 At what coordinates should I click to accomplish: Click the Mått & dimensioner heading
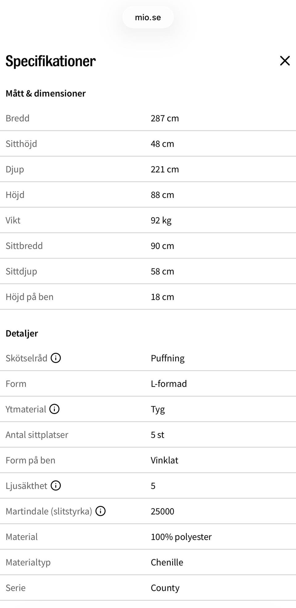click(46, 93)
